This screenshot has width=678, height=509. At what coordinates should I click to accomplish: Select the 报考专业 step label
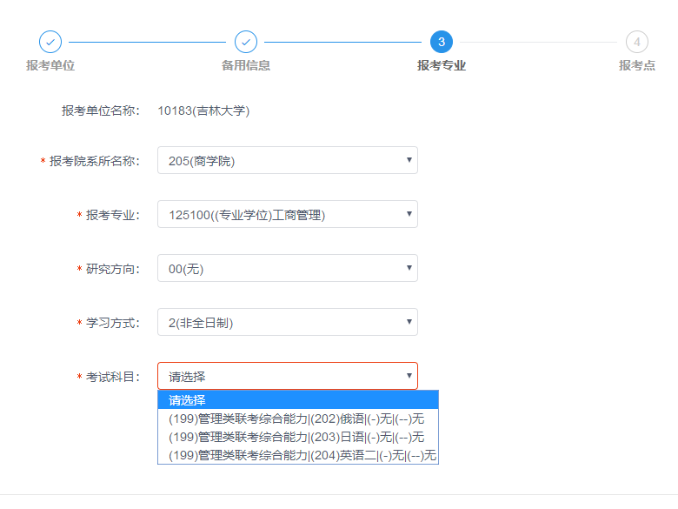pos(442,65)
